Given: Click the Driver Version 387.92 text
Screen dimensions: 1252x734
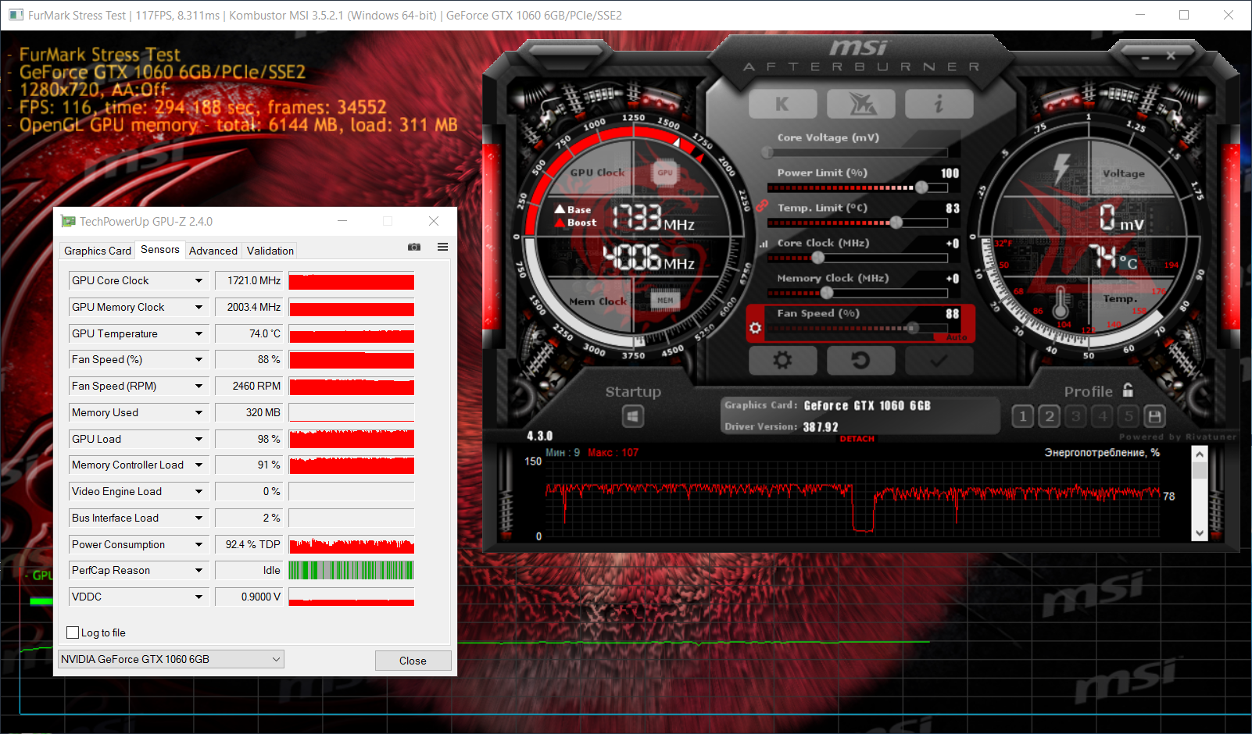Looking at the screenshot, I should [782, 427].
